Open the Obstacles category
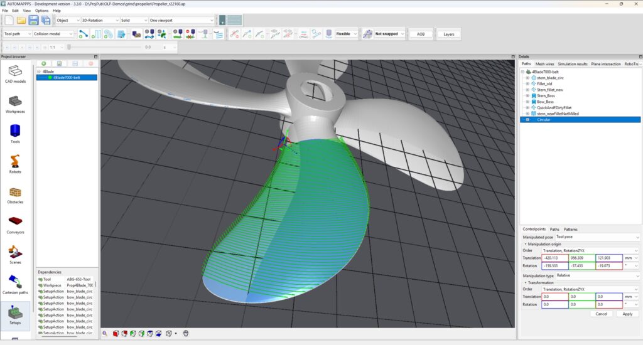 point(15,194)
